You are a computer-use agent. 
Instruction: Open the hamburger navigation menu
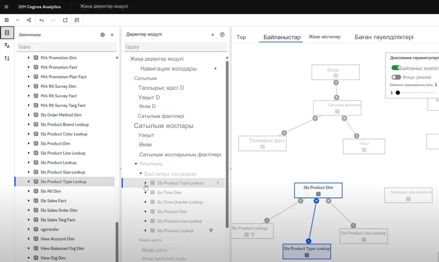(6, 7)
